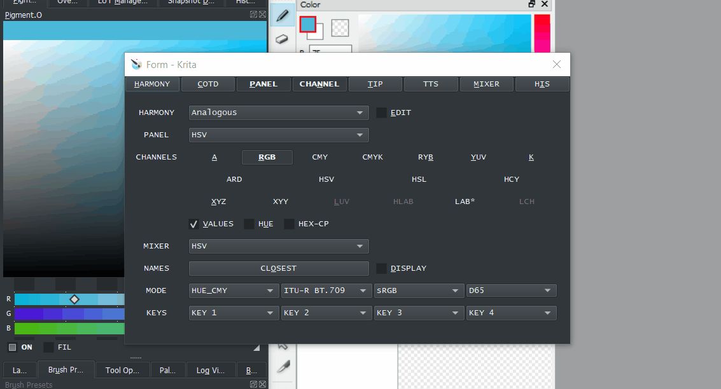Open the PANEL HSV dropdown

[x=279, y=135]
